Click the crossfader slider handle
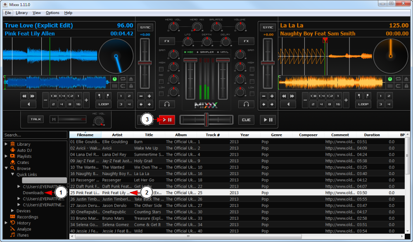This screenshot has width=413, height=242. 206,119
